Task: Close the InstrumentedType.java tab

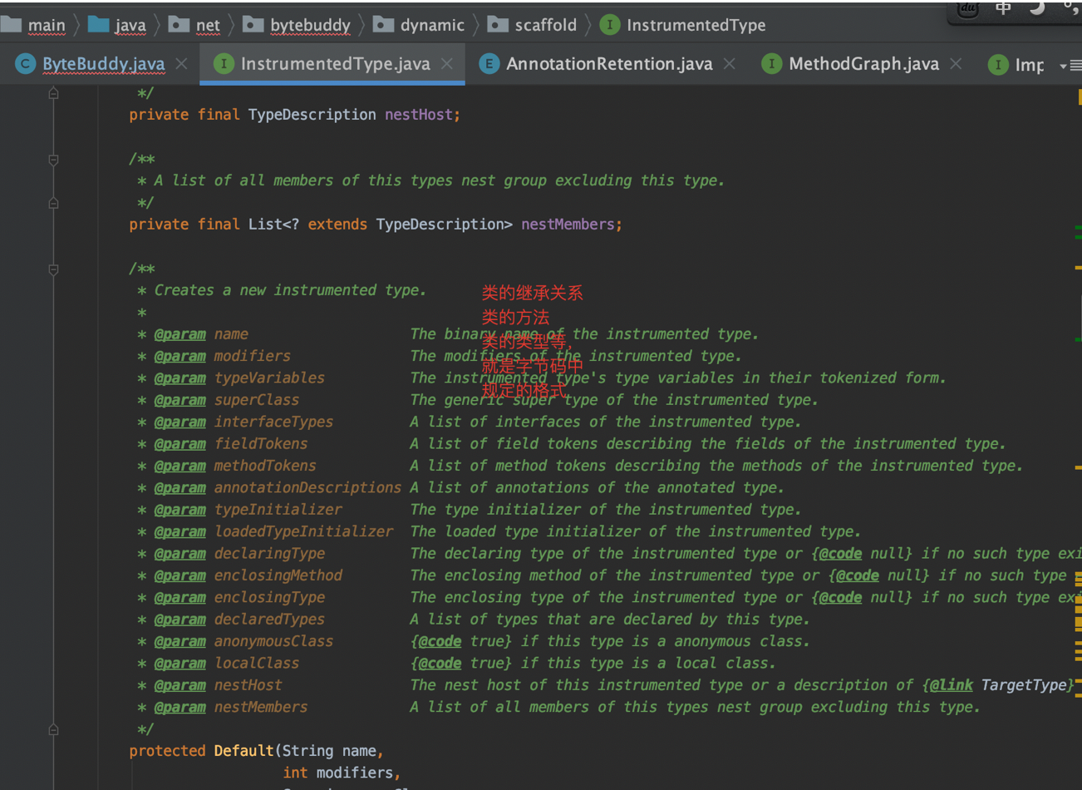Action: coord(447,64)
